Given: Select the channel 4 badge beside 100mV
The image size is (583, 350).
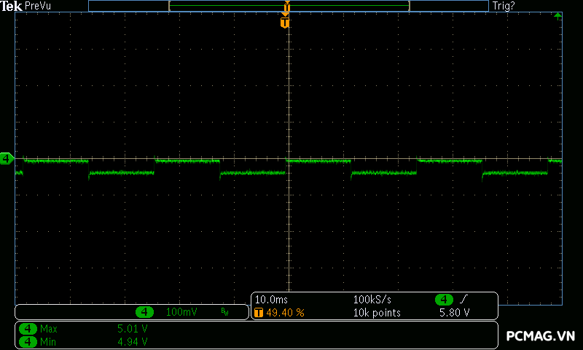Looking at the screenshot, I should [144, 312].
